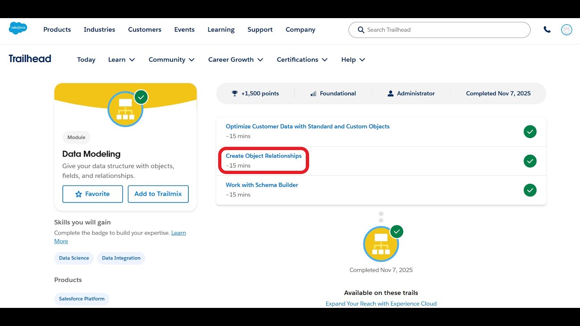Click the trophy points icon

point(235,93)
